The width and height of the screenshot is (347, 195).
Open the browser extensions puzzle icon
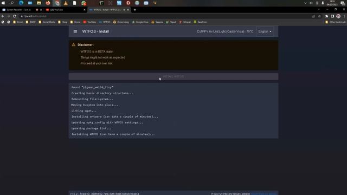326,16
